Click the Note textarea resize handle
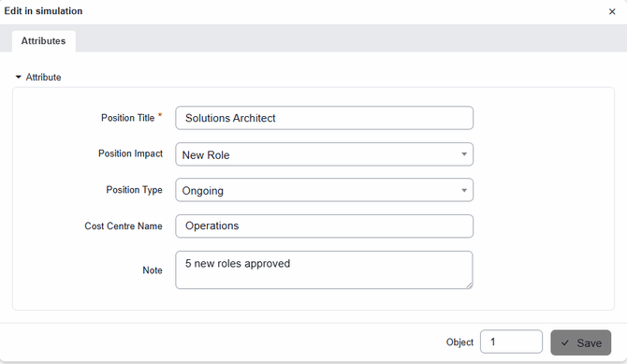Image resolution: width=627 pixels, height=364 pixels. (469, 285)
